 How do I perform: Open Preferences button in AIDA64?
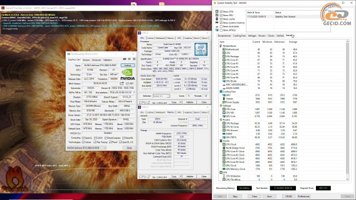pyautogui.click(x=304, y=196)
